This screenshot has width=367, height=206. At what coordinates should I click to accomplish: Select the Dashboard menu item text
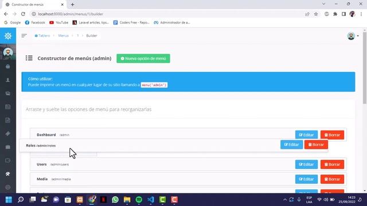click(46, 135)
